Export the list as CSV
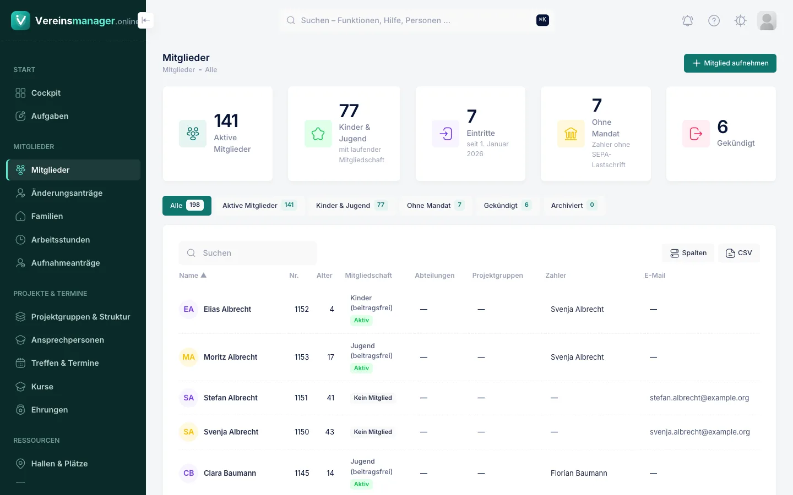This screenshot has height=495, width=793. pos(739,253)
